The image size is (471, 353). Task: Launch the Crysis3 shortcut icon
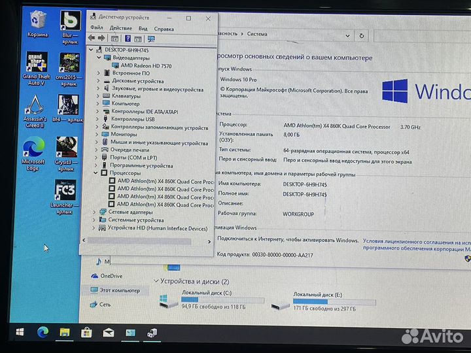click(66, 154)
